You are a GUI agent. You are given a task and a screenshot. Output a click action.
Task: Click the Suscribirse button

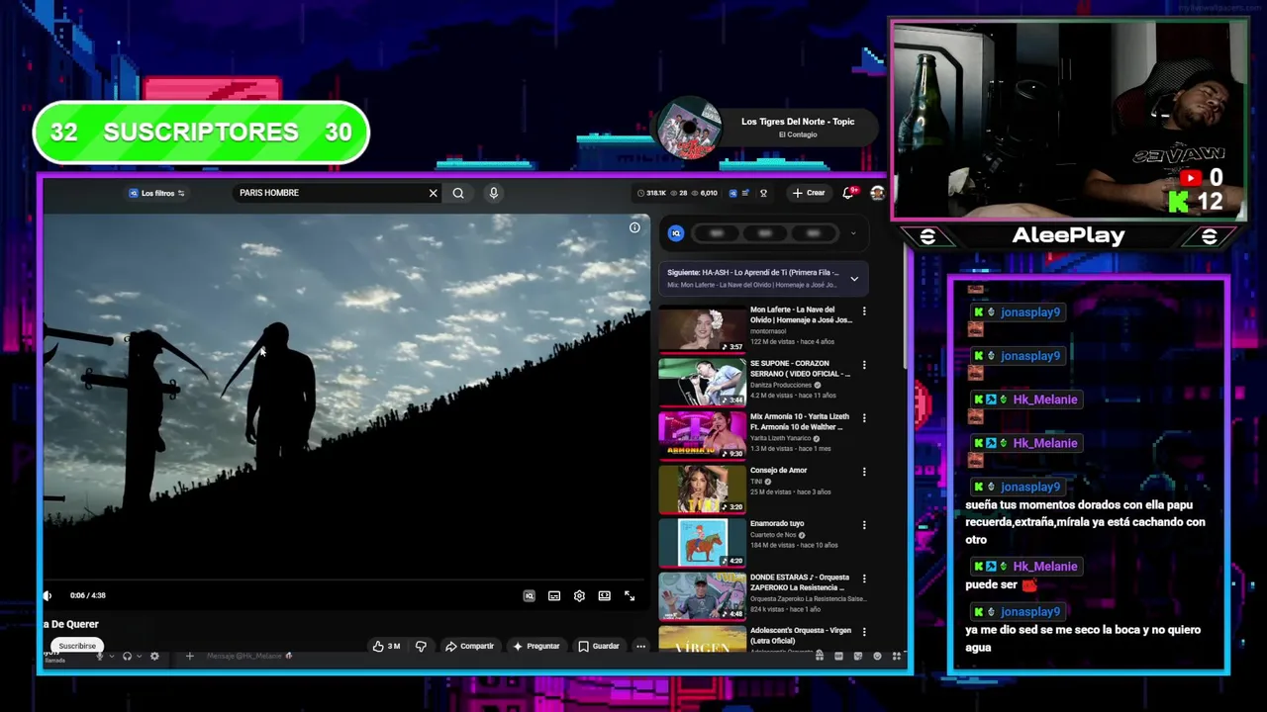[76, 646]
